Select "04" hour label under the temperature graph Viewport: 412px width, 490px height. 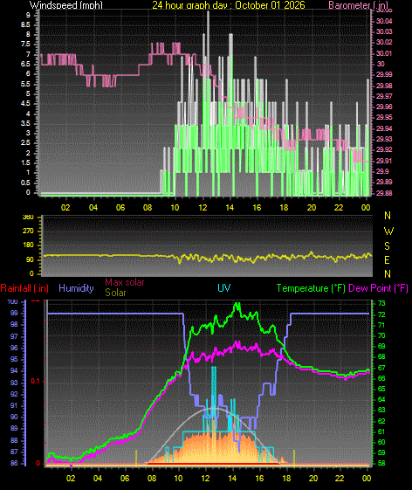pos(98,478)
